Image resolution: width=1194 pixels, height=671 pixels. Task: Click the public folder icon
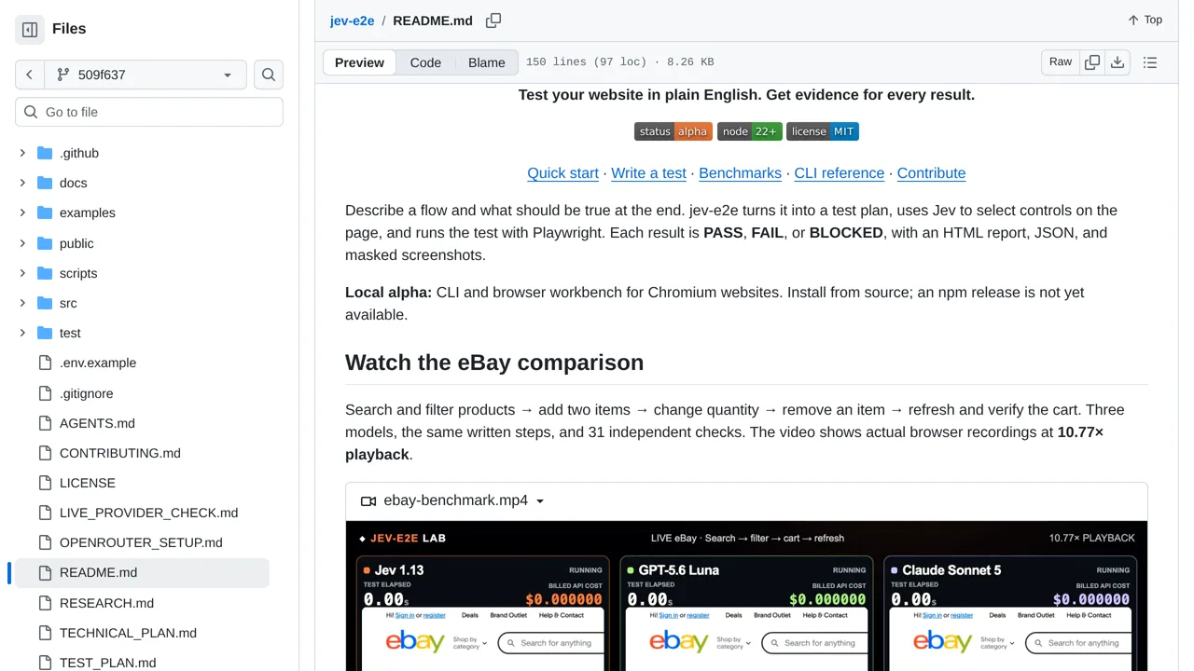[x=45, y=243]
